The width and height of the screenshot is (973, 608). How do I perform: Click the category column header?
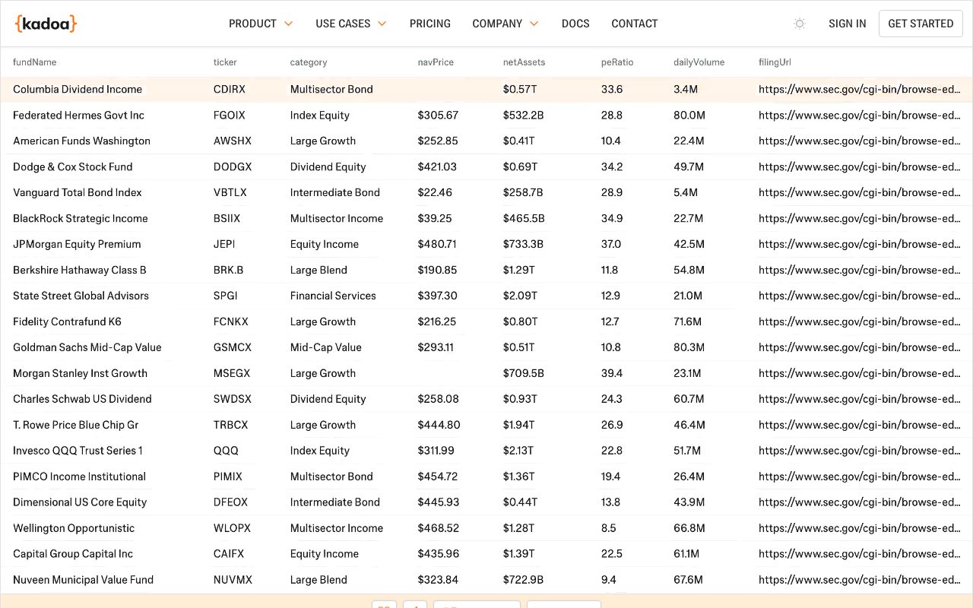(309, 62)
